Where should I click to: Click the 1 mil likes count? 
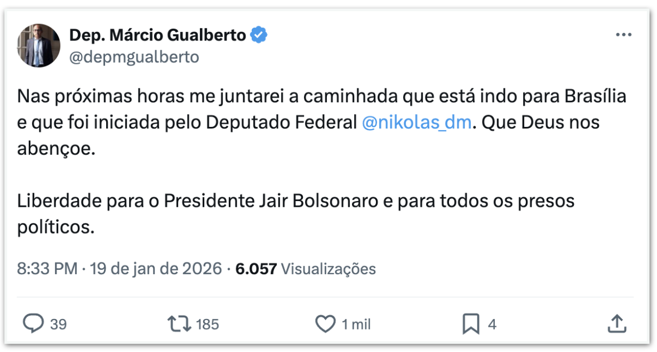click(356, 324)
